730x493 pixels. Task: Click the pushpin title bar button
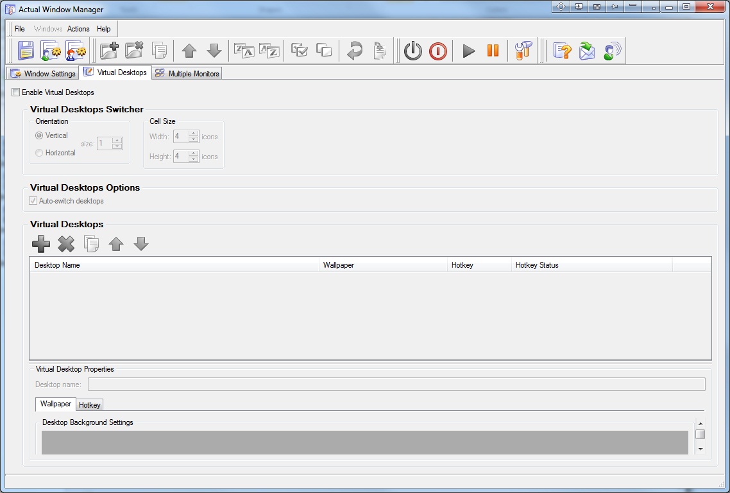click(615, 6)
